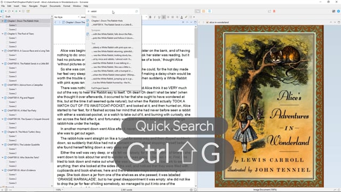Open the Navigate menu
Viewport: 341px width, 192px height.
click(x=33, y=6)
